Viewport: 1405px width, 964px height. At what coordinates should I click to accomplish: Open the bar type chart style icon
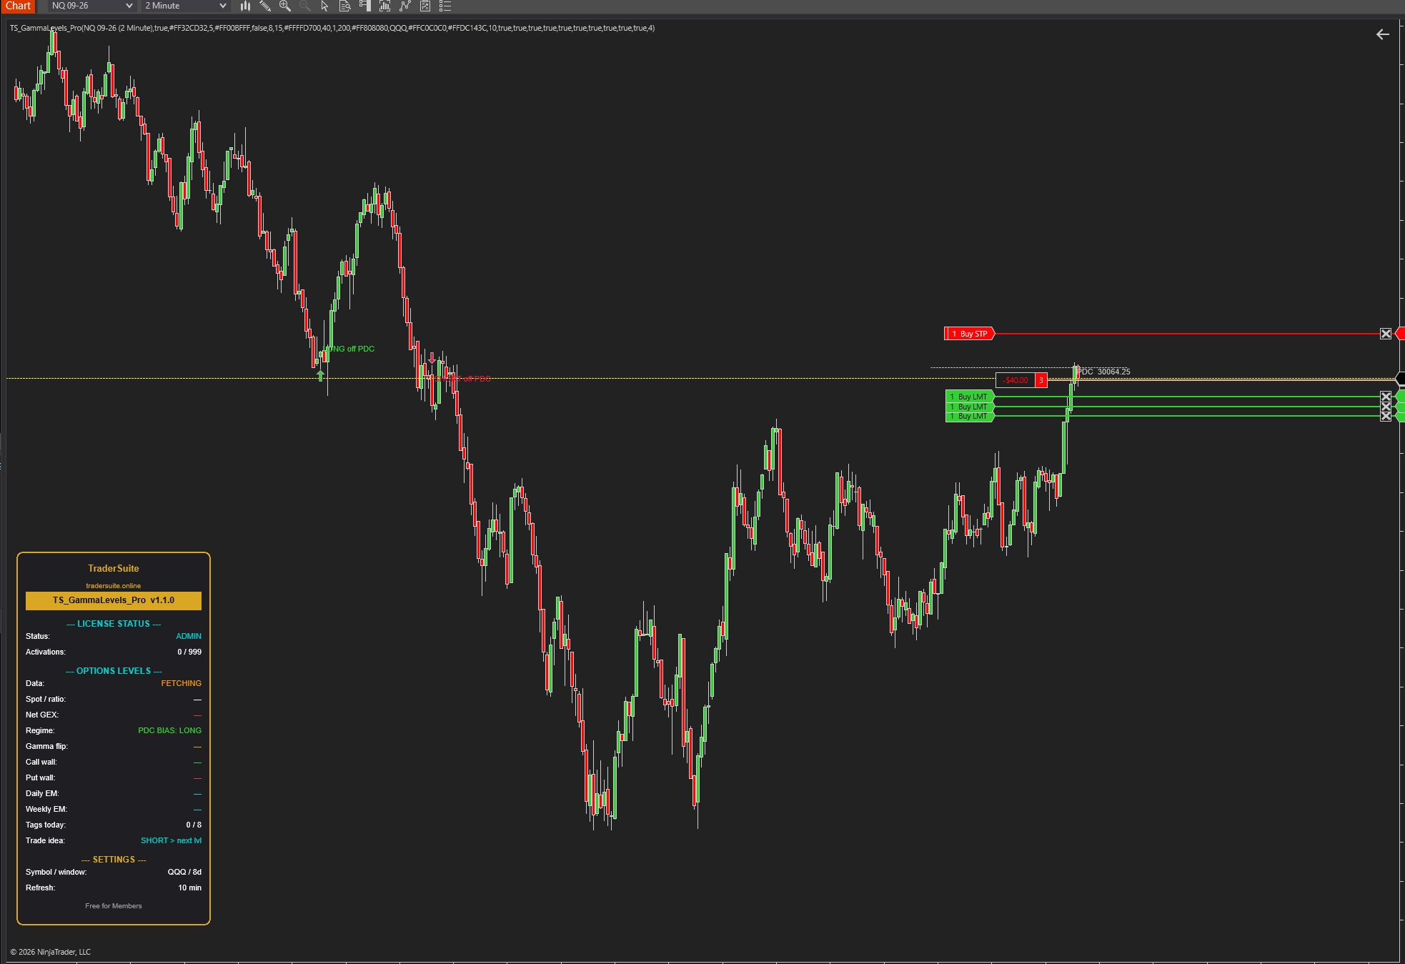[245, 6]
